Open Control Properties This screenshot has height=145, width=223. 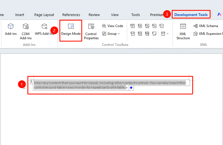(91, 31)
